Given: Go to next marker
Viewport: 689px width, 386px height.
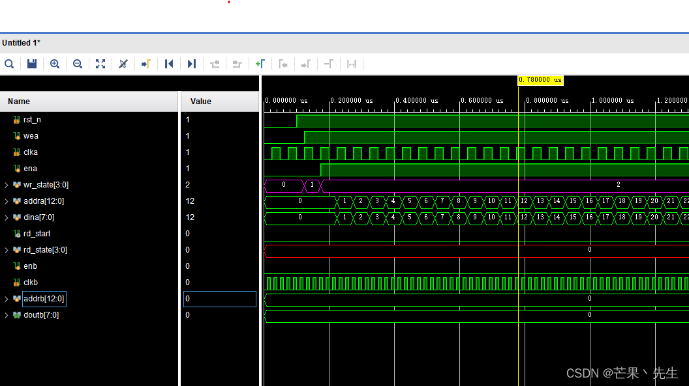Looking at the screenshot, I should point(306,64).
